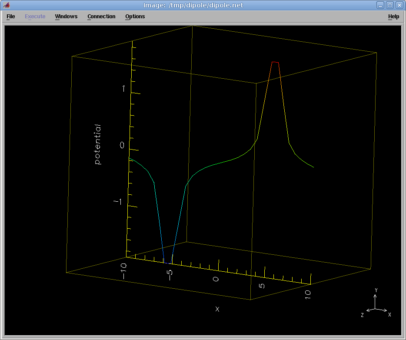Click the red peak of the potential curve
The image size is (406, 340).
click(275, 63)
